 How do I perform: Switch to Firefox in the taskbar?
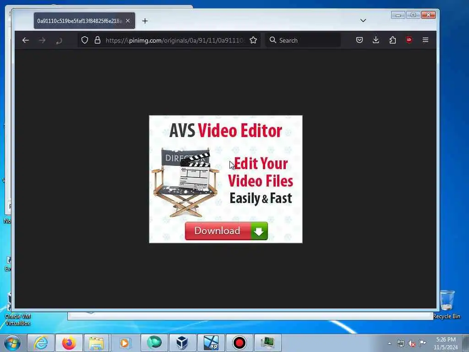69,343
